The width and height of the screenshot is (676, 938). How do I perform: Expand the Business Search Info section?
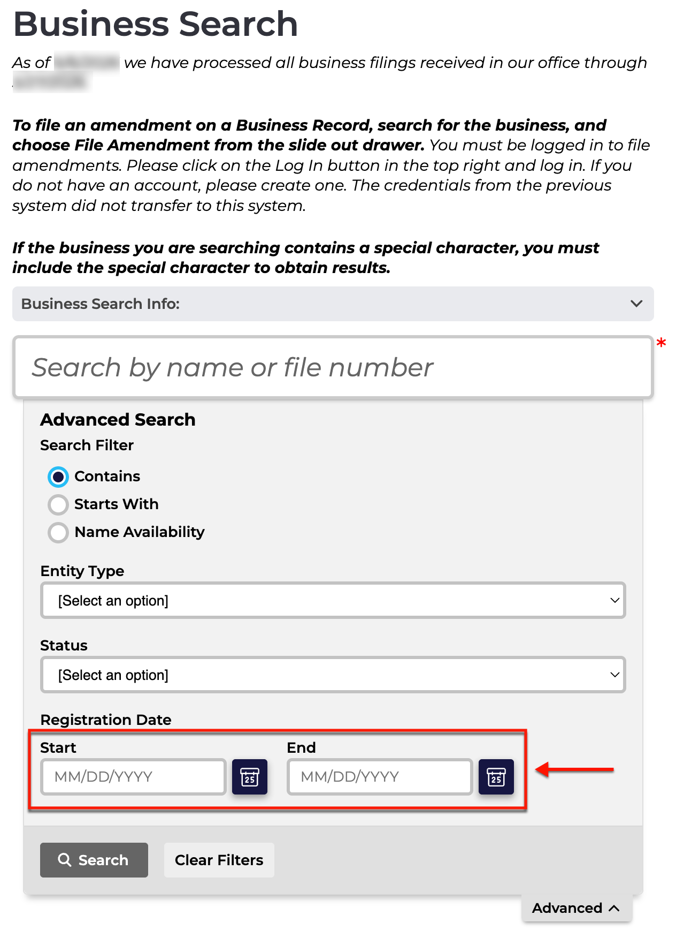point(333,304)
